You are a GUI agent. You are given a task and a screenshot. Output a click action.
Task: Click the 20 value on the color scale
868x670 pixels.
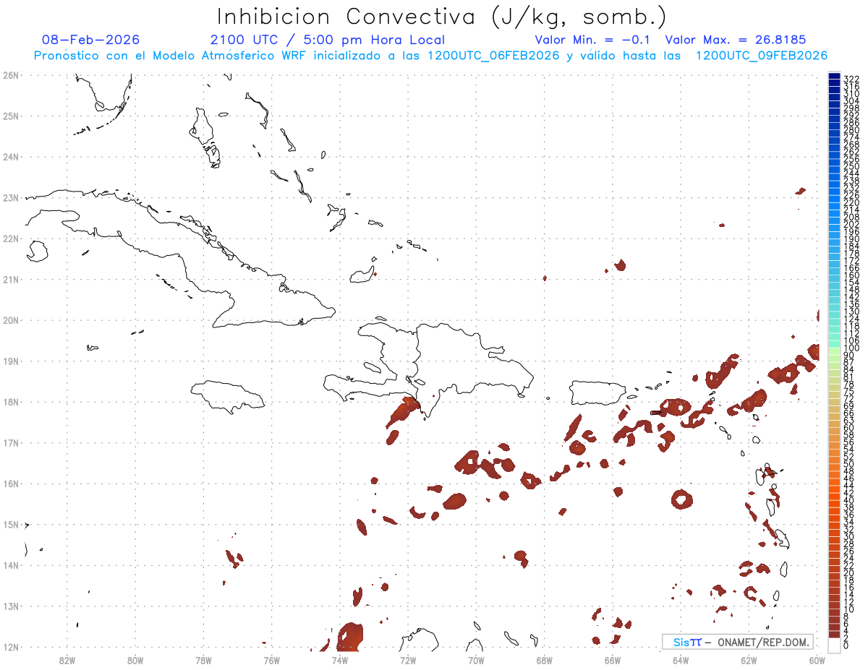849,572
